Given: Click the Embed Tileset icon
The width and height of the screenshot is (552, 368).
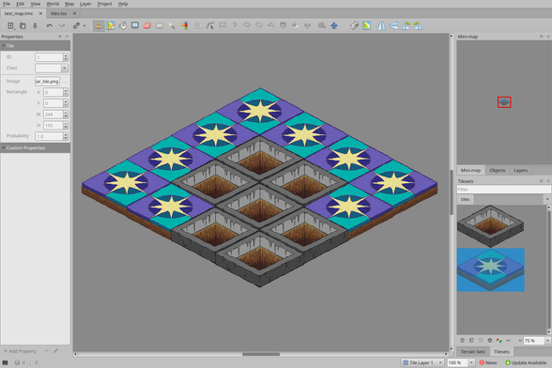Looking at the screenshot, I should point(471,341).
